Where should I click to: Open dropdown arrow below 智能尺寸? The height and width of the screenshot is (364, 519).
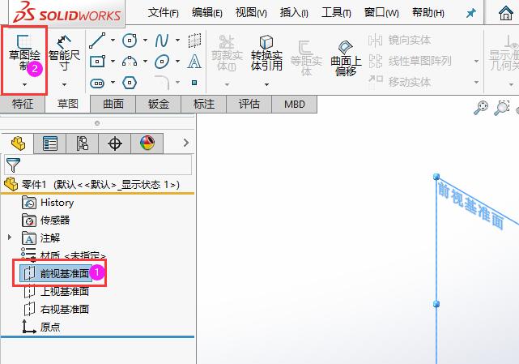click(x=64, y=85)
